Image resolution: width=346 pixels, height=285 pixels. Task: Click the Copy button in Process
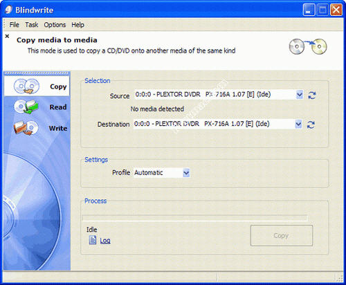282,235
